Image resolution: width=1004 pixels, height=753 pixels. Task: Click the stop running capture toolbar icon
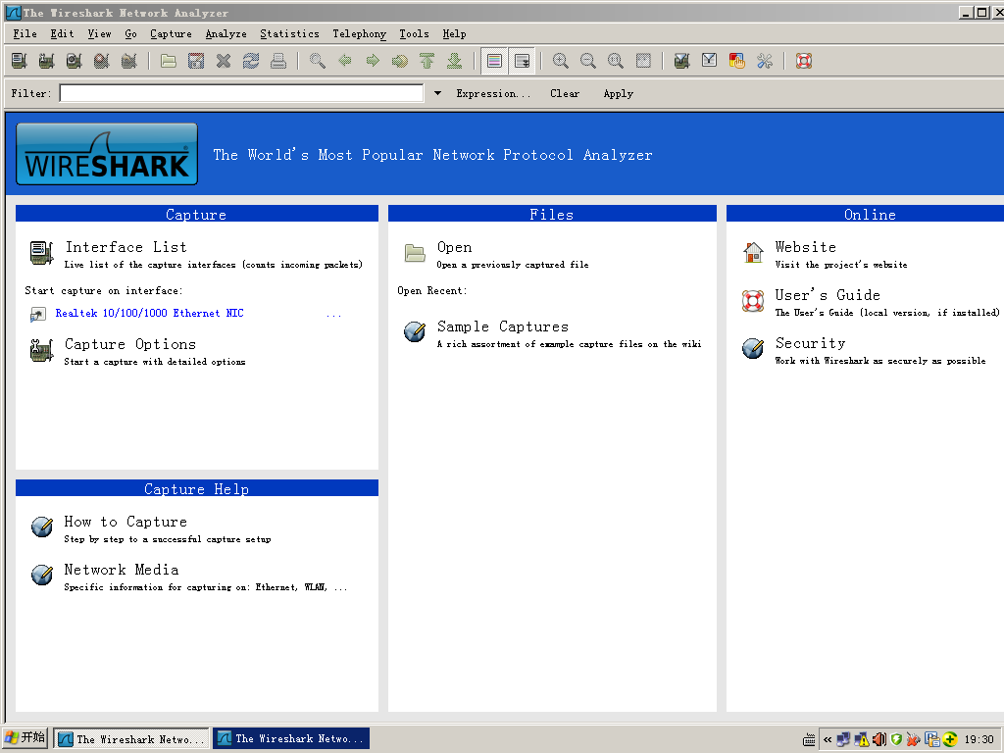101,61
